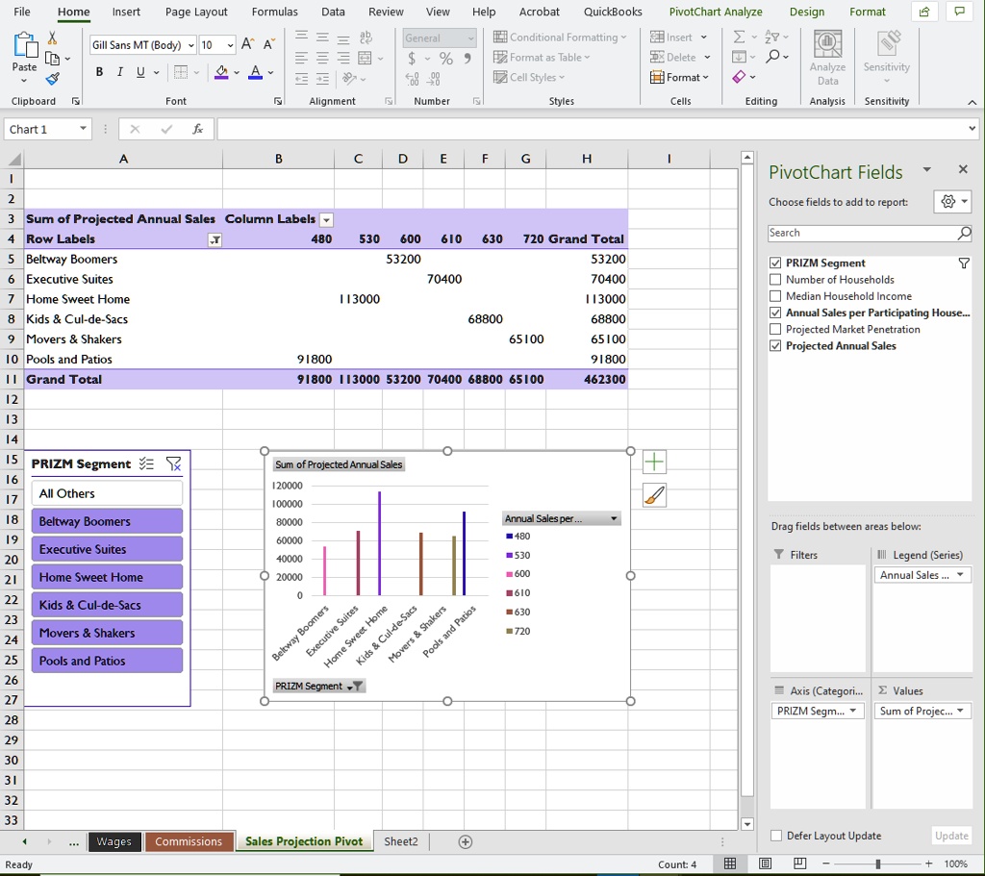Viewport: 985px width, 876px height.
Task: Enable the Number of Households field checkbox
Action: [774, 279]
